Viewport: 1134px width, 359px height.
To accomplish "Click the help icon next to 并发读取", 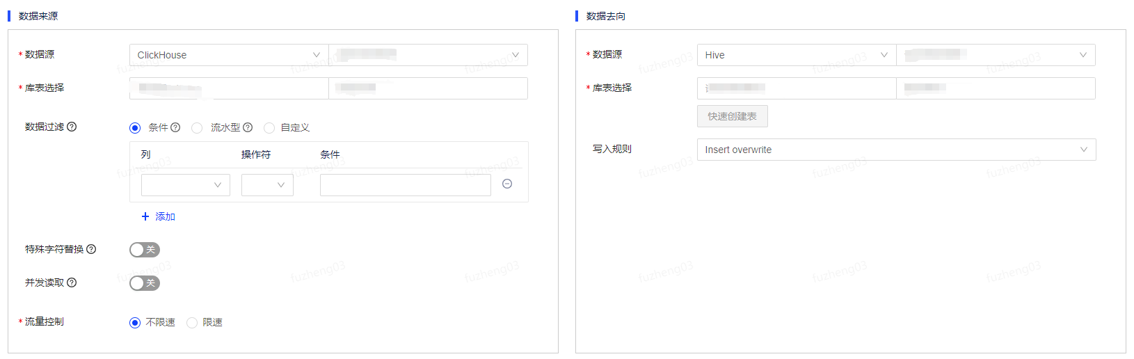I will pos(72,282).
